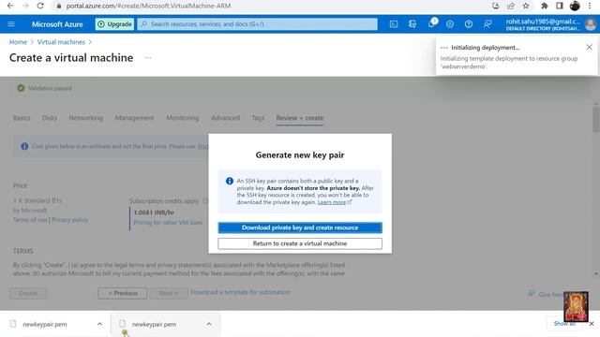Click Return to create a virtual machine

click(x=300, y=243)
